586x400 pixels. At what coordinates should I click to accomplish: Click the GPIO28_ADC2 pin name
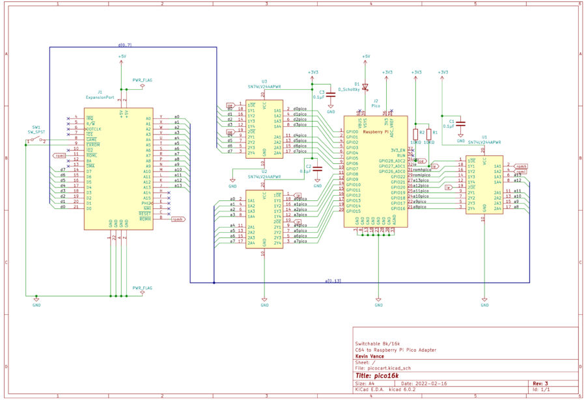click(392, 161)
